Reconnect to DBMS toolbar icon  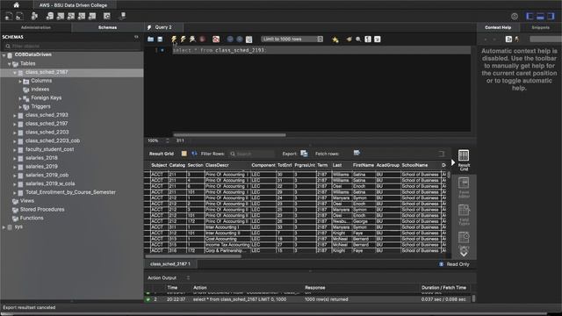(x=123, y=16)
